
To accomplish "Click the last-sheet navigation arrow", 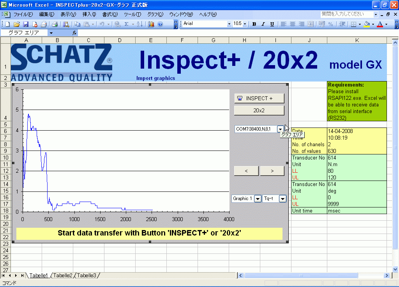I will click(x=23, y=275).
